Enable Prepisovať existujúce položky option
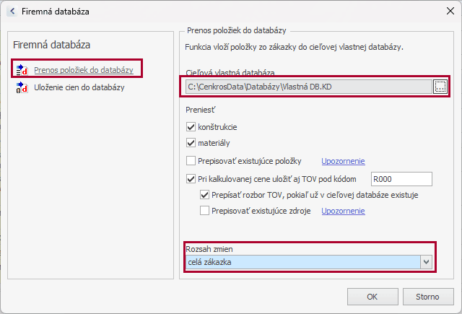 (x=191, y=161)
